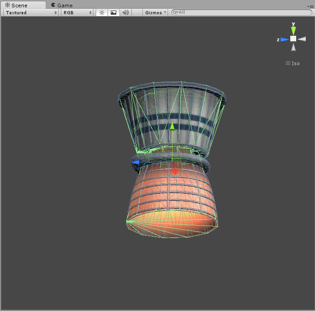Toggle Iso perspective label
315x311 pixels.
click(293, 63)
